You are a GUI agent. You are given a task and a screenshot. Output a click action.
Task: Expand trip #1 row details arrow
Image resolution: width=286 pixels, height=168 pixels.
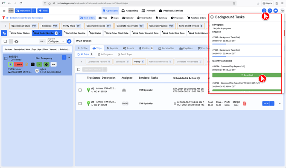pos(280,104)
